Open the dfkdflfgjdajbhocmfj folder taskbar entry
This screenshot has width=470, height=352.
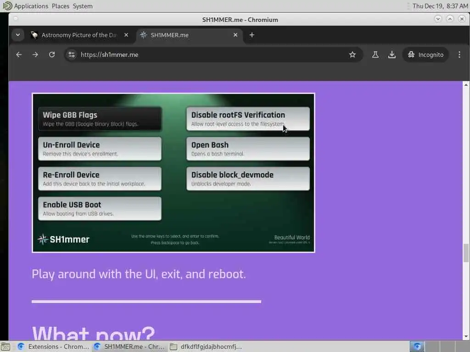pos(205,346)
